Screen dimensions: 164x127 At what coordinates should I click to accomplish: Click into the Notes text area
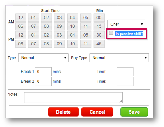tap(73, 97)
